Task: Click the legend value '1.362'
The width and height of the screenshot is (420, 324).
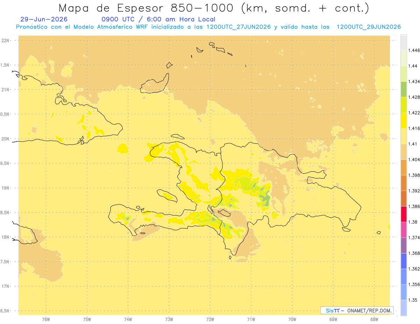Action: click(x=414, y=269)
